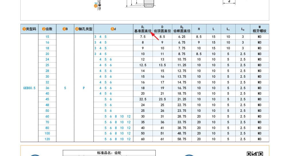This screenshot has height=156, width=283.
Task: Click the QR code at the bottom right
Action: click(x=255, y=154)
